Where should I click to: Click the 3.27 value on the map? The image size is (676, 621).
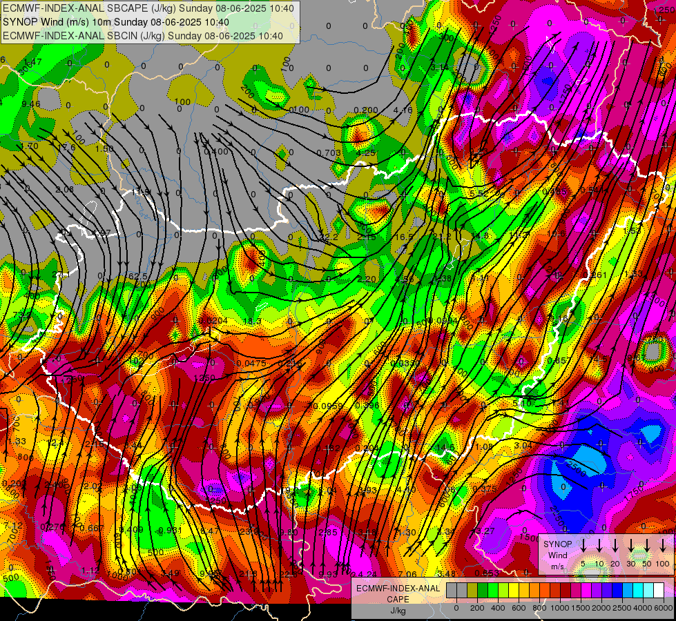pos(485,531)
